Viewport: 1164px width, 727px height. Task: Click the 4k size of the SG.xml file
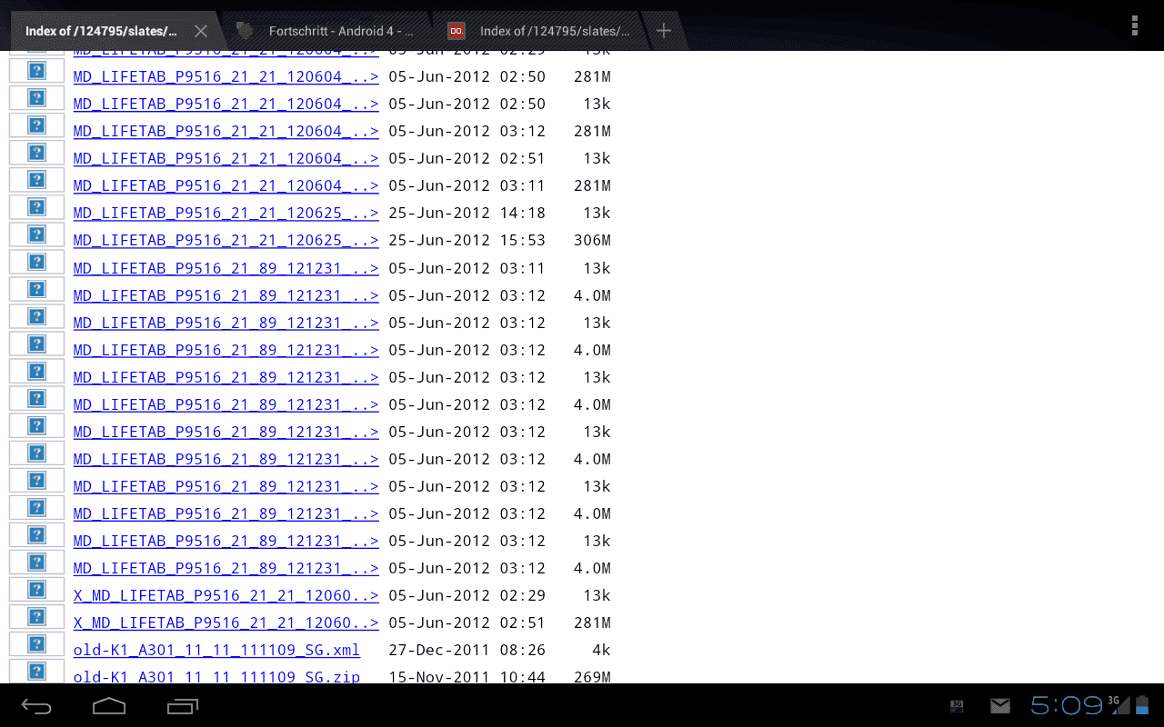click(601, 651)
